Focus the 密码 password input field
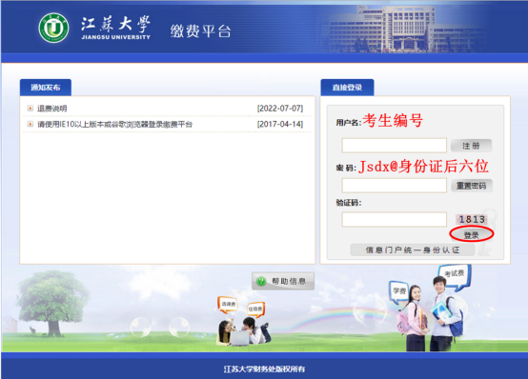Screen dimensions: 528x379 click(394, 185)
